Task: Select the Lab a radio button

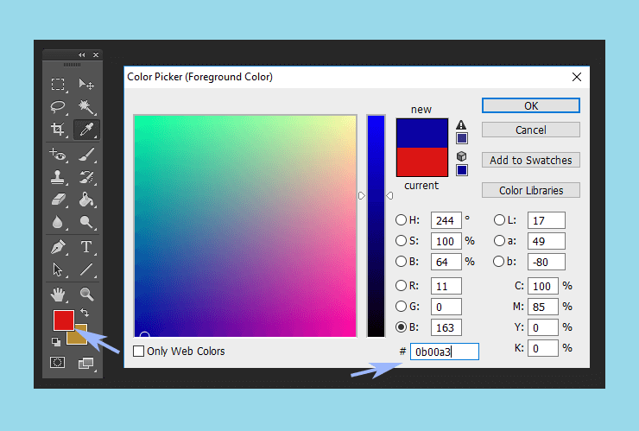Action: [499, 241]
